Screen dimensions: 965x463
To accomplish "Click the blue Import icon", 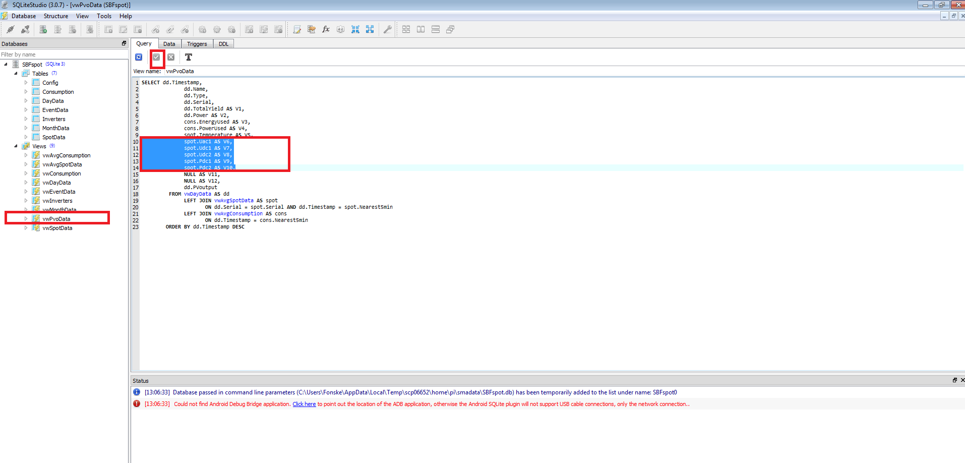I will [x=355, y=29].
